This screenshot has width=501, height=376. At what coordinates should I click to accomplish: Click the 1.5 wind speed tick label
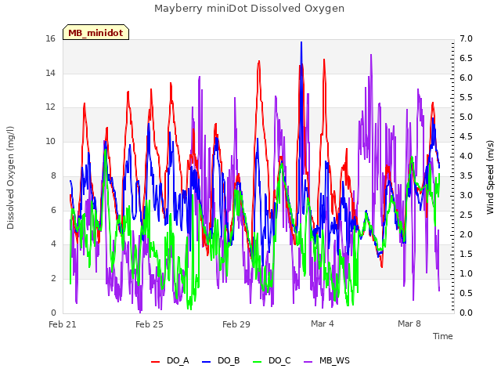point(466,254)
